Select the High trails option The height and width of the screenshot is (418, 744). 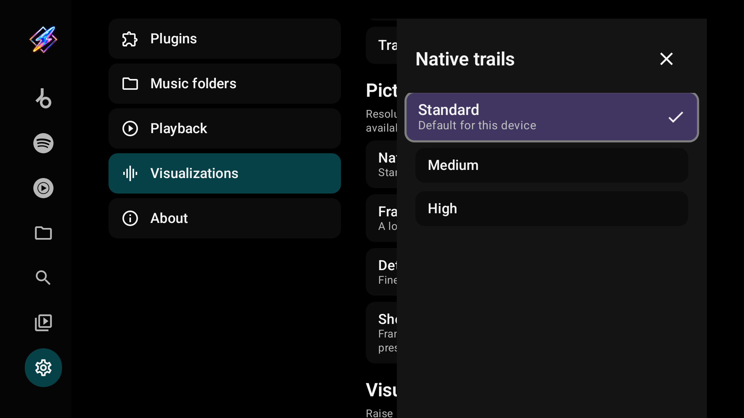[552, 209]
